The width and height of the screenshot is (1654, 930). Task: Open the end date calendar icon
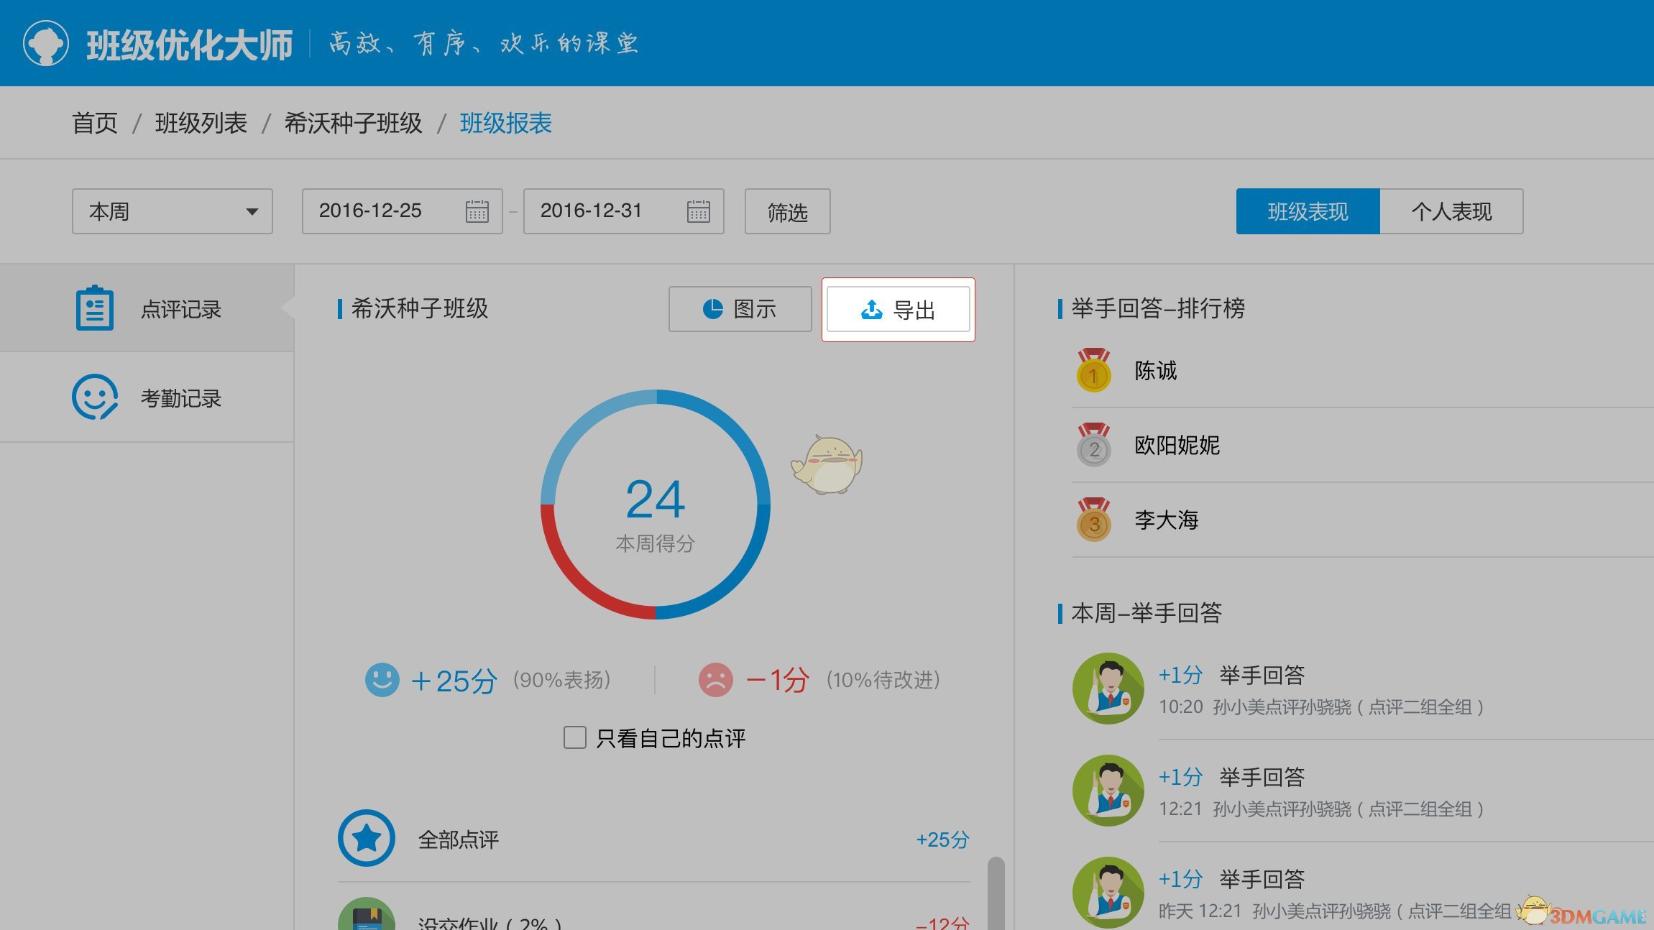point(699,211)
